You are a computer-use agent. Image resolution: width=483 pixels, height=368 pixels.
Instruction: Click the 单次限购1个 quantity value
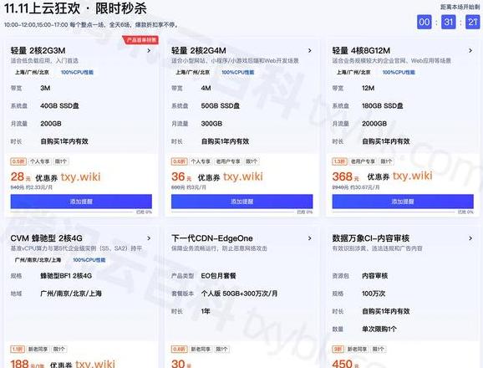pyautogui.click(x=379, y=330)
